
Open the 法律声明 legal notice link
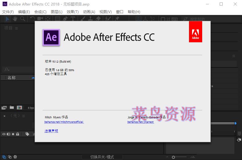pos(51,131)
